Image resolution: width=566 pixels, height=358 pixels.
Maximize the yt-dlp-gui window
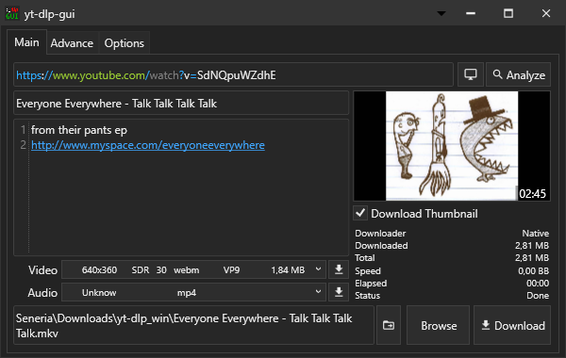pos(508,14)
